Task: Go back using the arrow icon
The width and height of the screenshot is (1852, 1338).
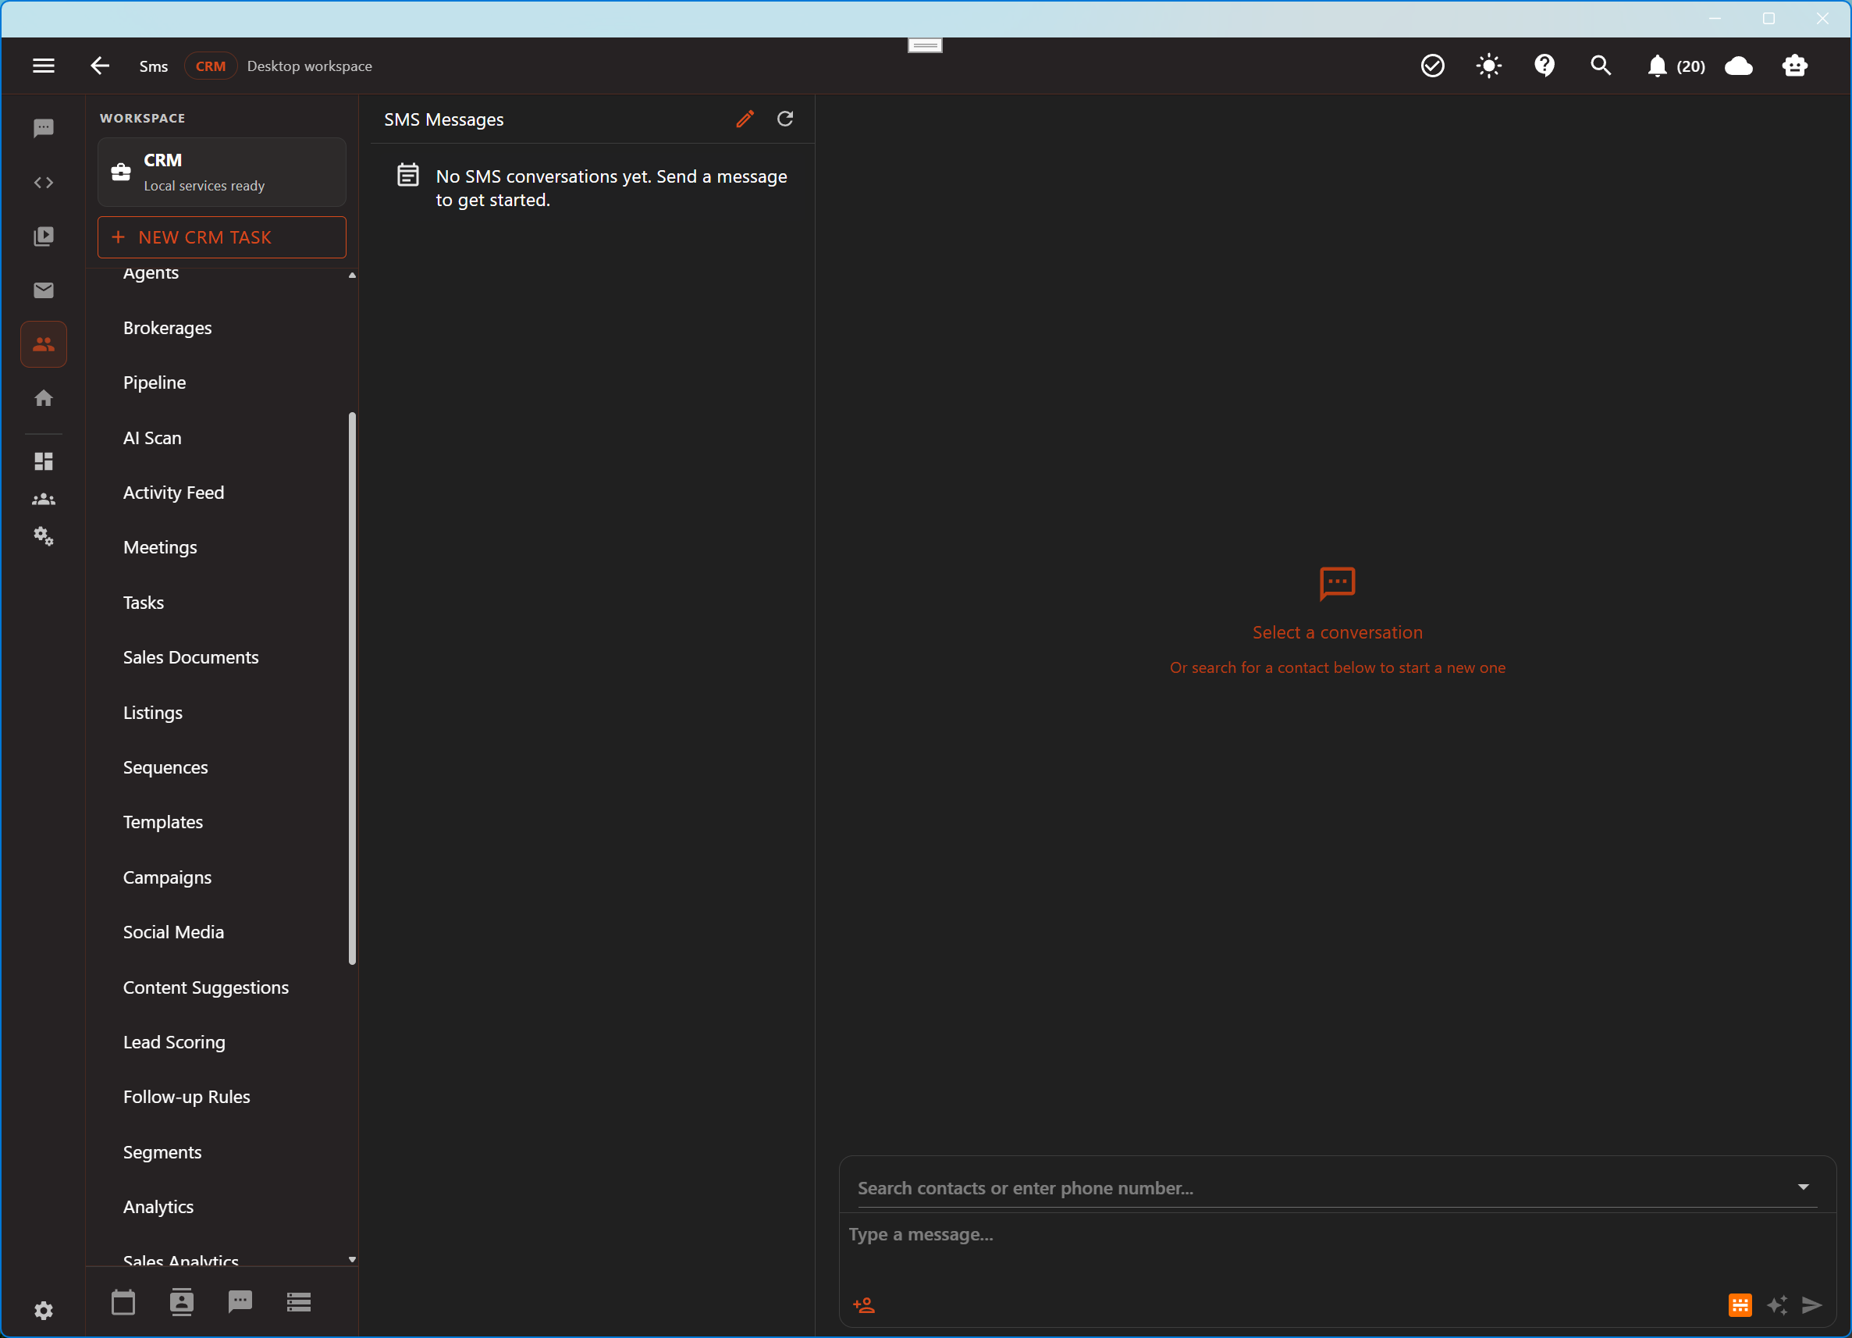Action: point(100,66)
